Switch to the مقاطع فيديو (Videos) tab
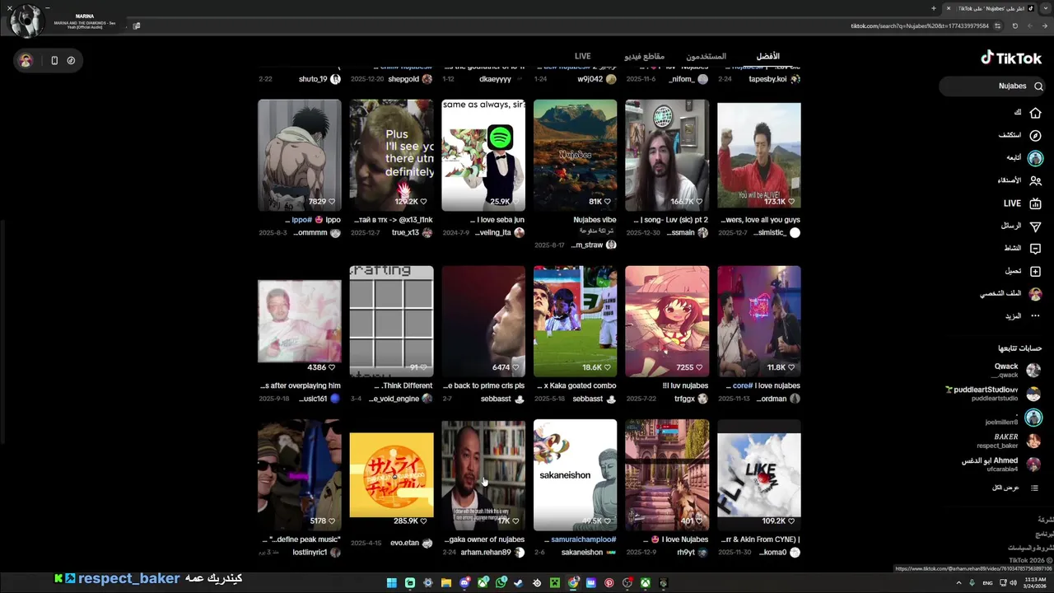The height and width of the screenshot is (593, 1054). (645, 56)
